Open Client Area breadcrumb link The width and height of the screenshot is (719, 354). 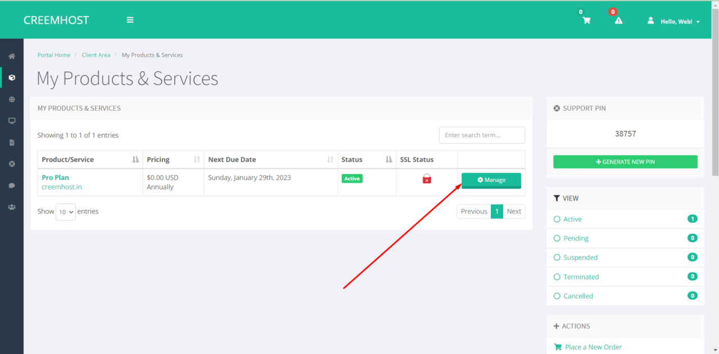pyautogui.click(x=96, y=55)
